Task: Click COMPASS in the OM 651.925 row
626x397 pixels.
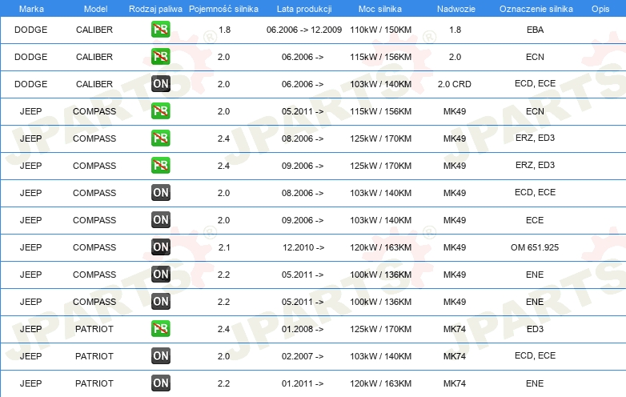Action: tap(94, 247)
